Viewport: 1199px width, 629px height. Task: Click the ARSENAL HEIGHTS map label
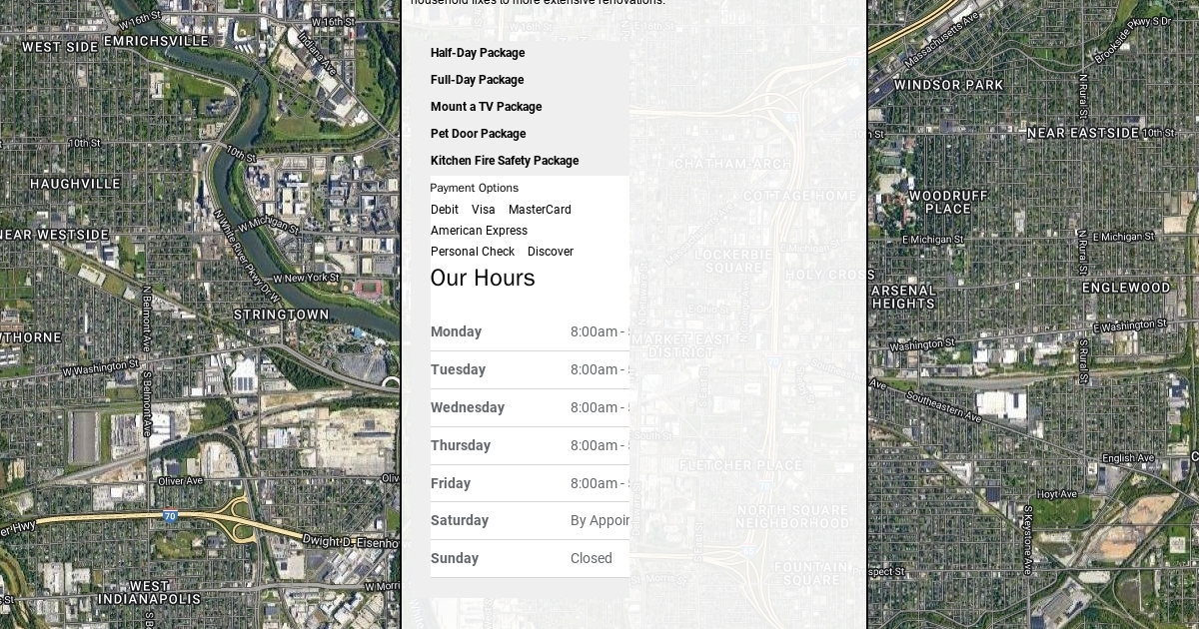[x=903, y=297]
